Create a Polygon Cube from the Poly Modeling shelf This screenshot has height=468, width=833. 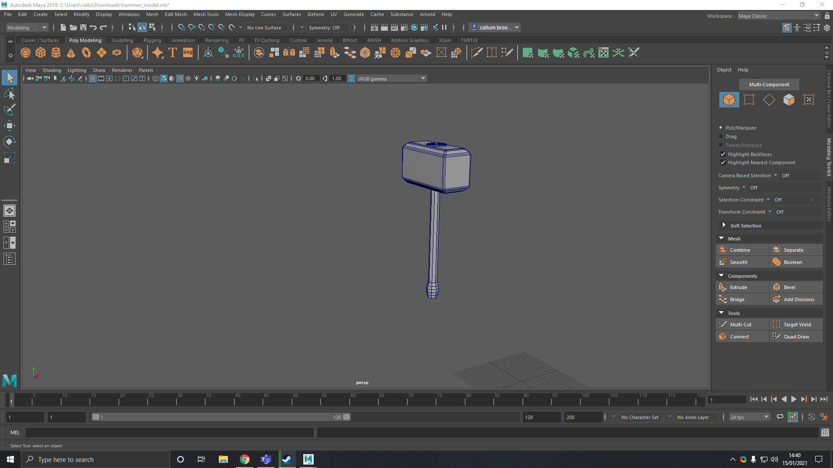point(40,52)
